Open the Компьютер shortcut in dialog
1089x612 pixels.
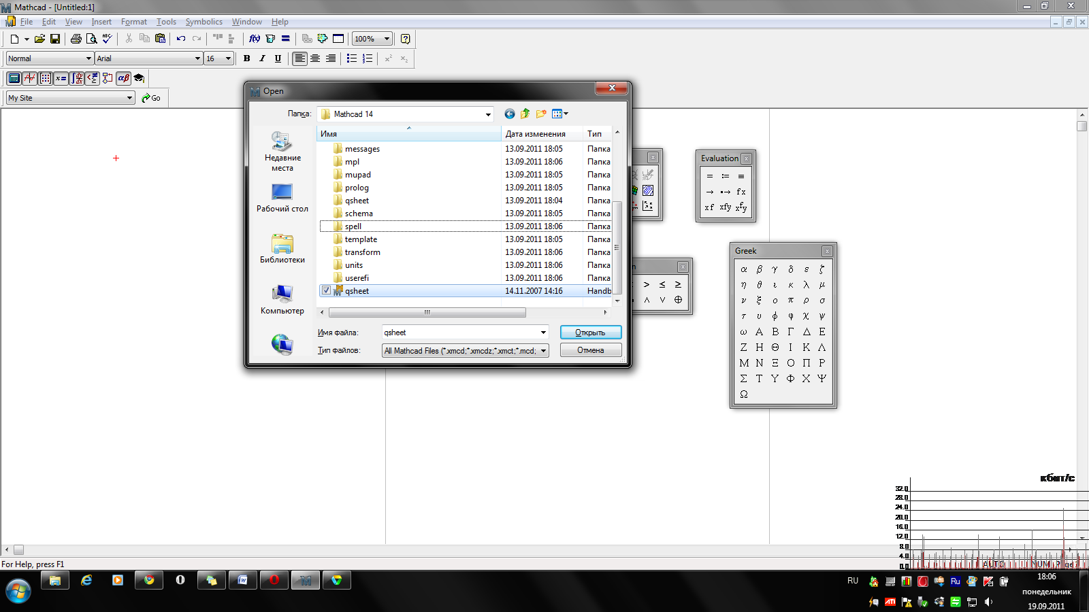pos(282,299)
